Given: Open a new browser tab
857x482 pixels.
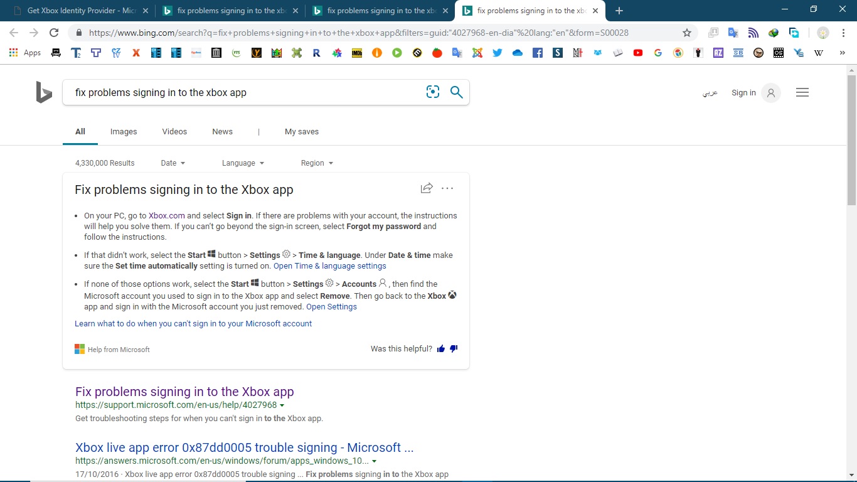Looking at the screenshot, I should [619, 11].
